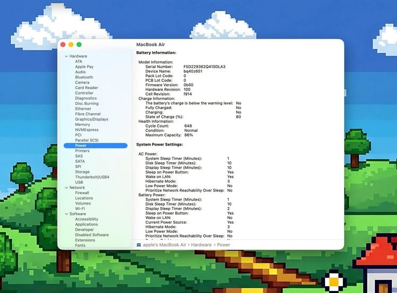Viewport: 397px width, 293px height.
Task: Select Audio in the Hardware list
Action: click(x=80, y=72)
